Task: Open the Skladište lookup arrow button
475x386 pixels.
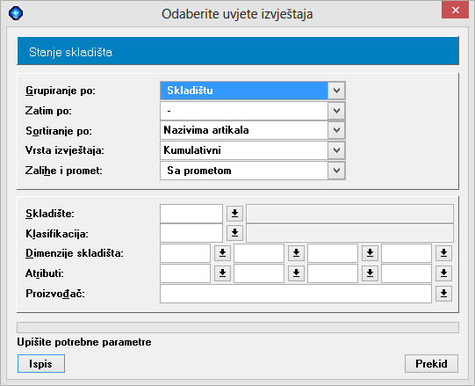Action: 234,214
